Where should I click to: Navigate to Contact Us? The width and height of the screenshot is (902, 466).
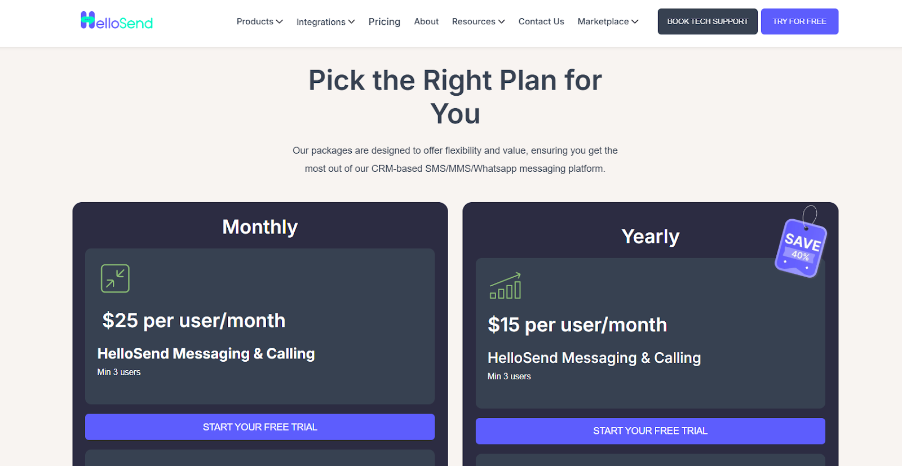tap(541, 21)
